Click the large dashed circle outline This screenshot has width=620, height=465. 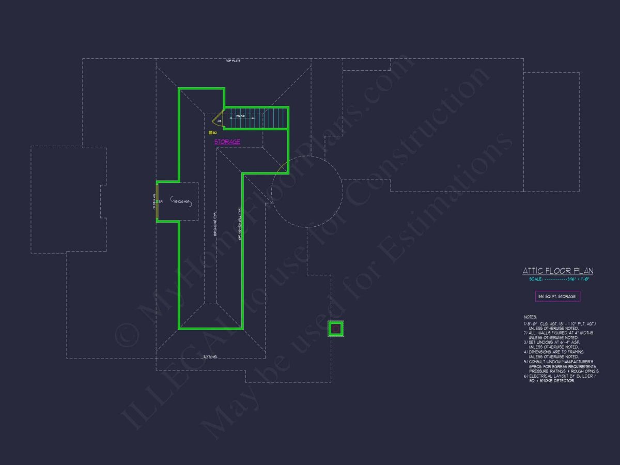click(x=307, y=191)
